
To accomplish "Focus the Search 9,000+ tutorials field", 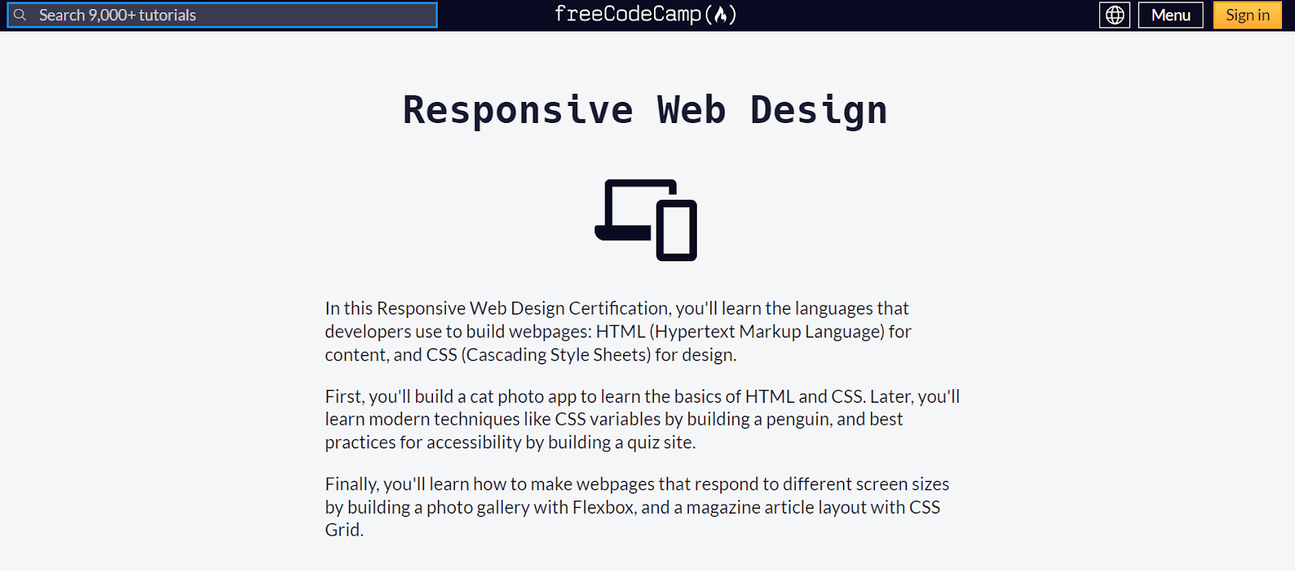I will [x=222, y=15].
